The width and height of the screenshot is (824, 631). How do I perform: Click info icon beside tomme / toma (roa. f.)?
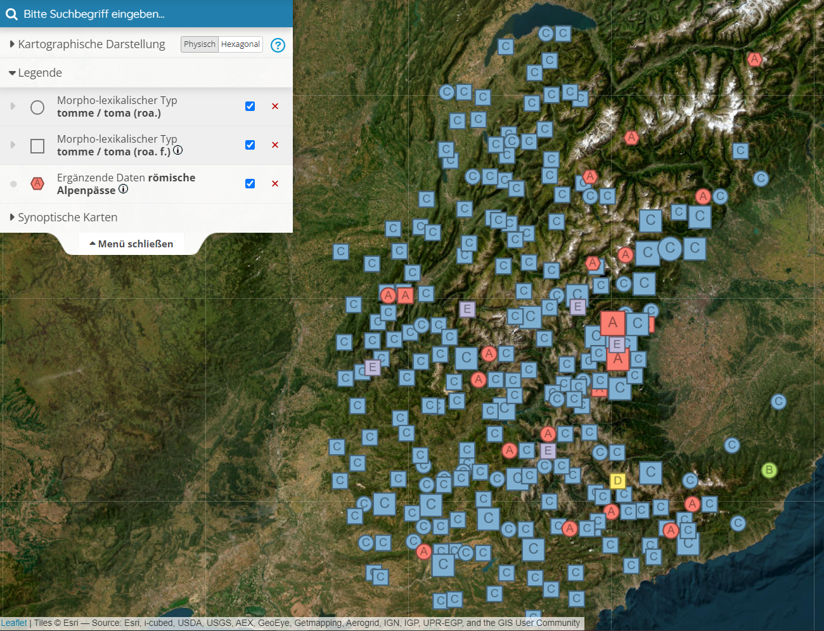point(178,150)
